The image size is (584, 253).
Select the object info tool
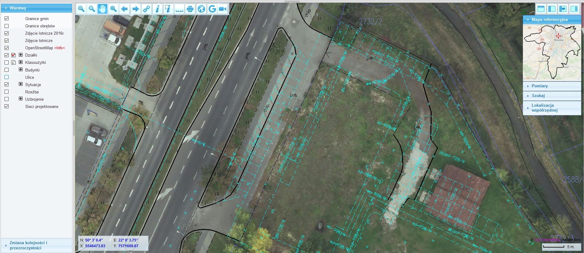click(x=157, y=9)
